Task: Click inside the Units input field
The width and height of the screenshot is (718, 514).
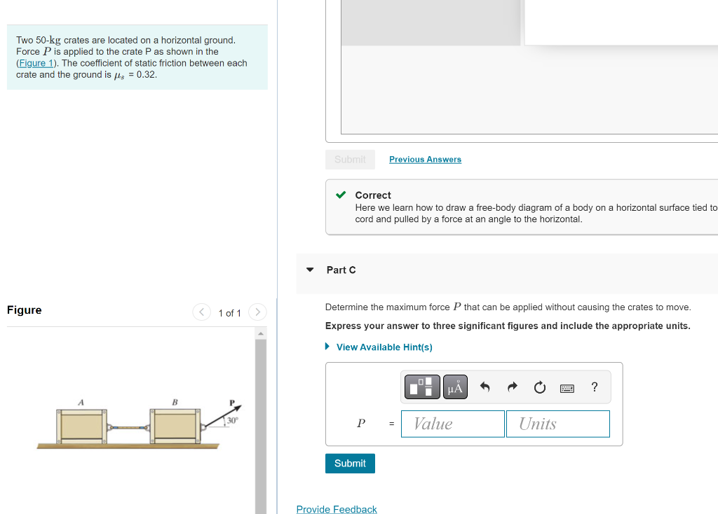Action: (557, 423)
